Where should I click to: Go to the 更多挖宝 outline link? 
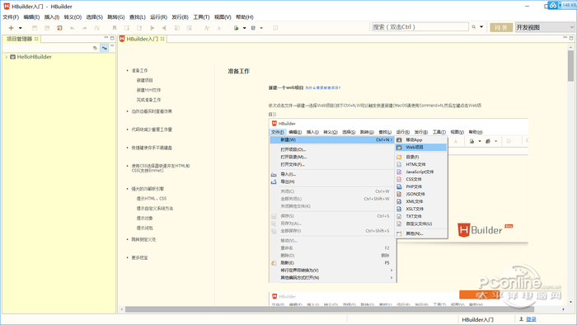click(139, 257)
